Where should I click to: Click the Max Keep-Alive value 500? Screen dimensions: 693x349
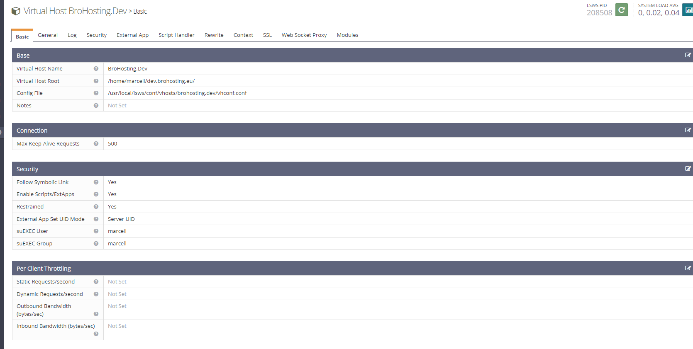pyautogui.click(x=112, y=144)
